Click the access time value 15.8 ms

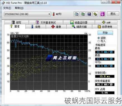tap(105, 76)
